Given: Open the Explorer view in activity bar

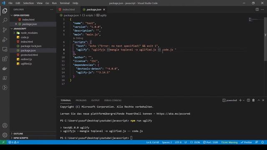Looking at the screenshot, I should click(x=5, y=11).
